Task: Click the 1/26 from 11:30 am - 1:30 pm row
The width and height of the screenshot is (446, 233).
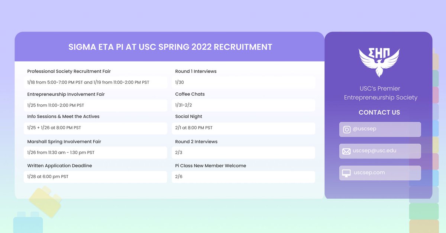Action: tap(96, 152)
